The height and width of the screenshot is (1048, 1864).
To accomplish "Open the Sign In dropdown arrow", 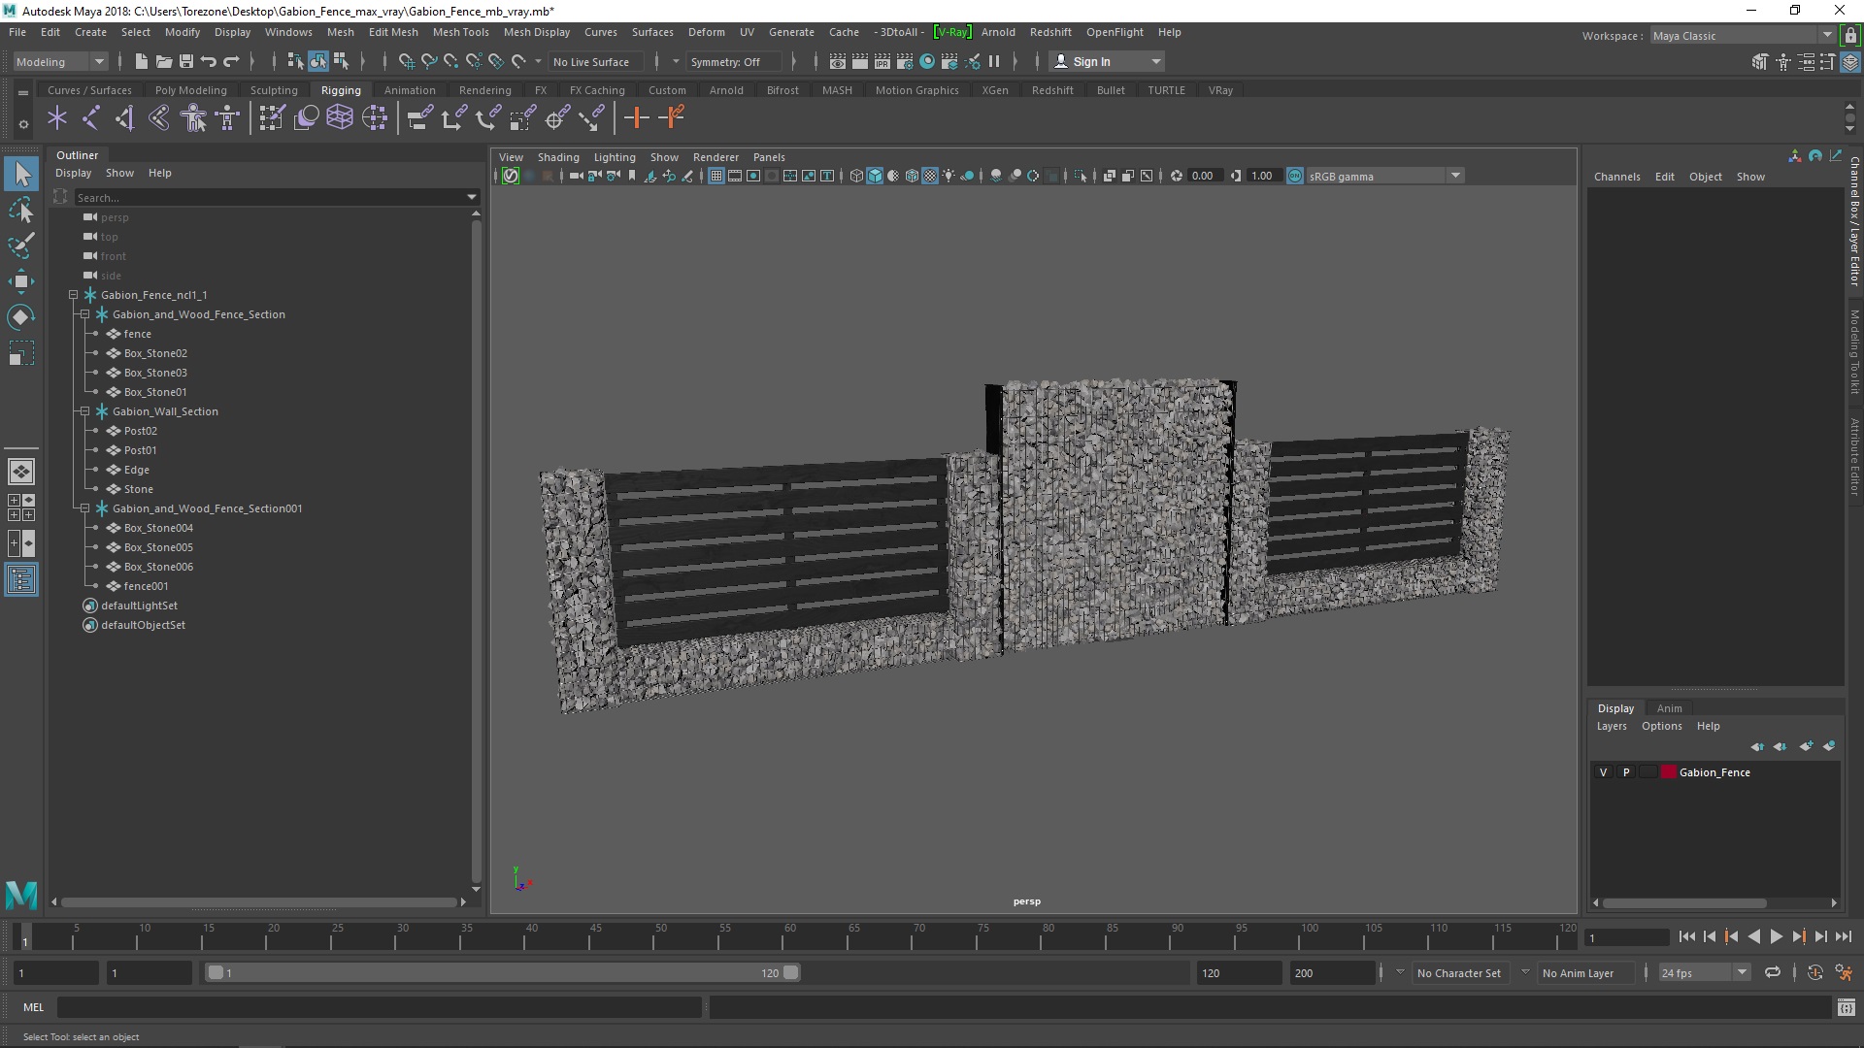I will (x=1155, y=62).
